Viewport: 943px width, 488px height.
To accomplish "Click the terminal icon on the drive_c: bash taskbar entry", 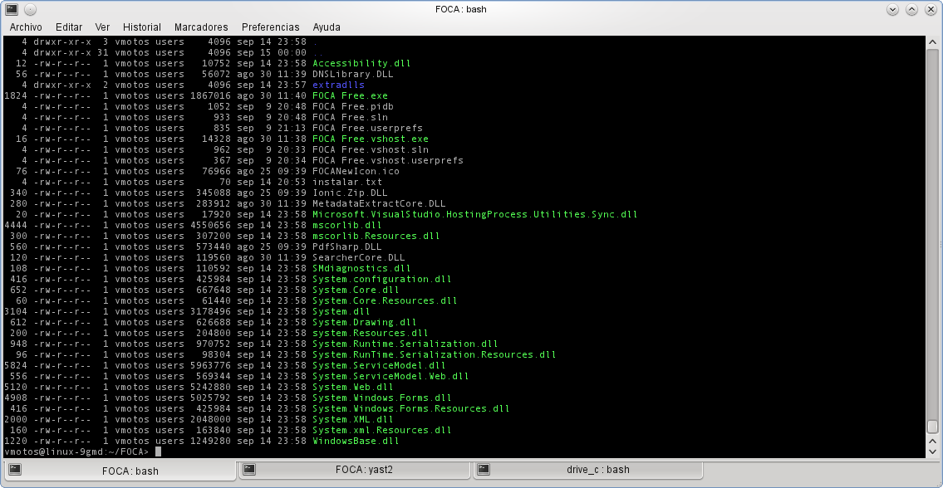I will [482, 471].
